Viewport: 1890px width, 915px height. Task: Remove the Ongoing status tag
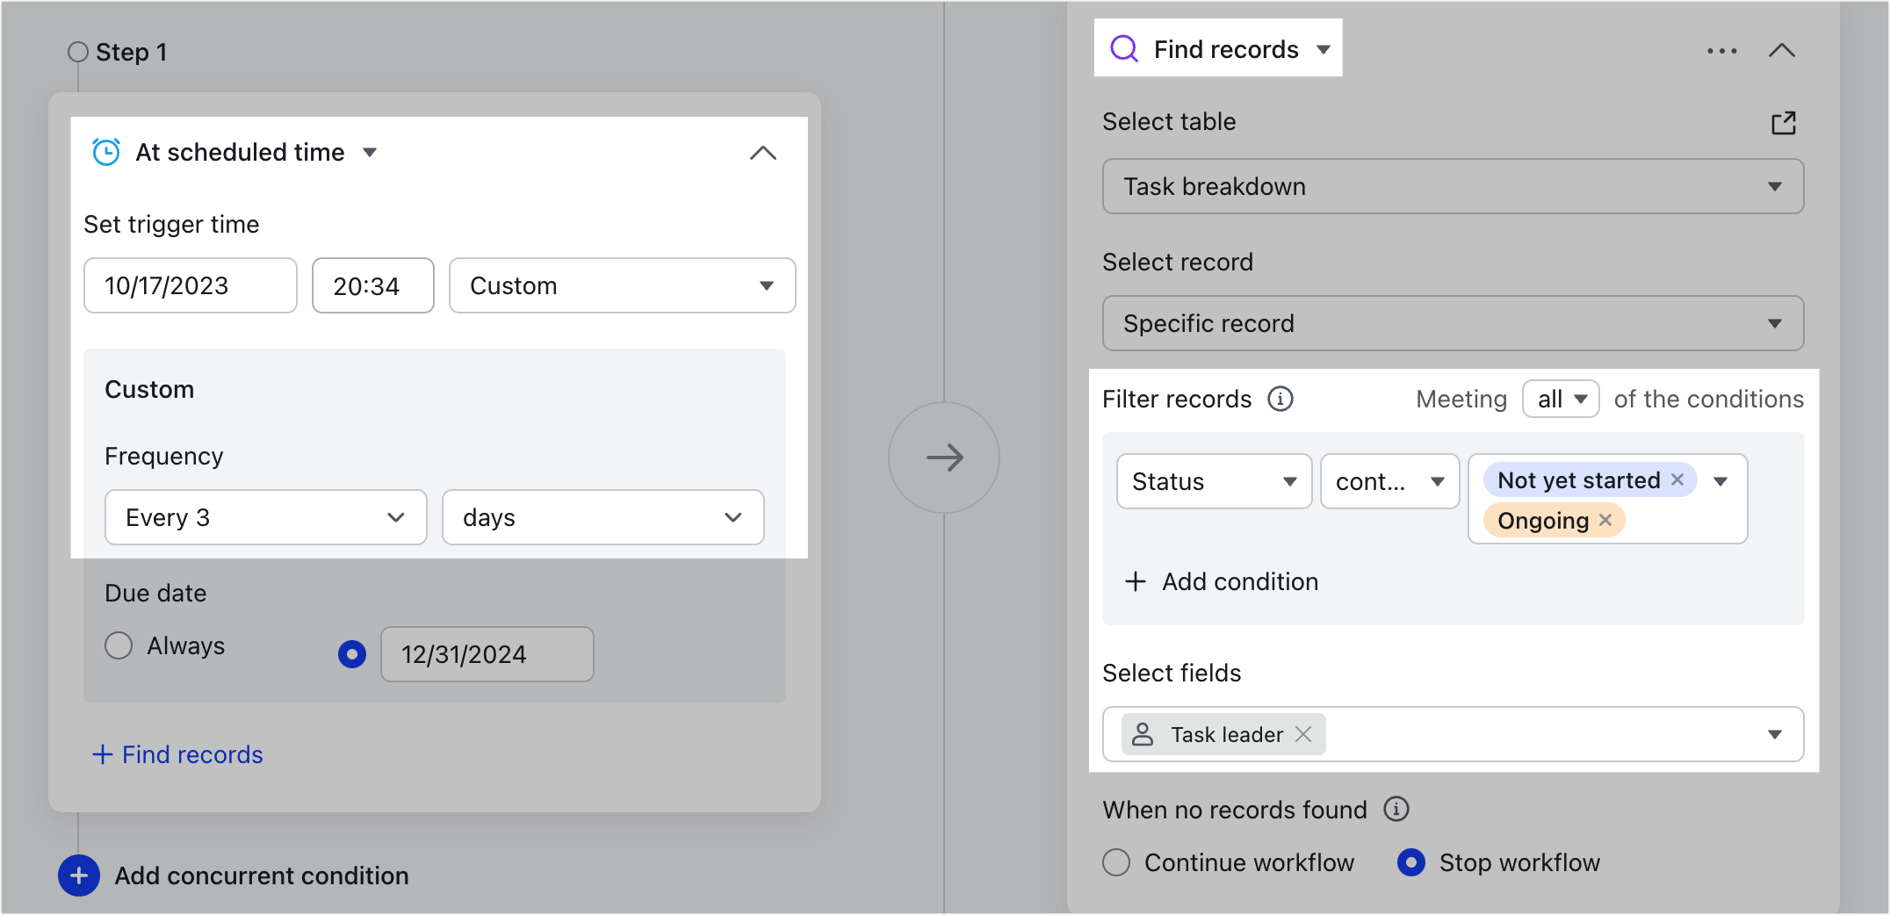coord(1605,520)
